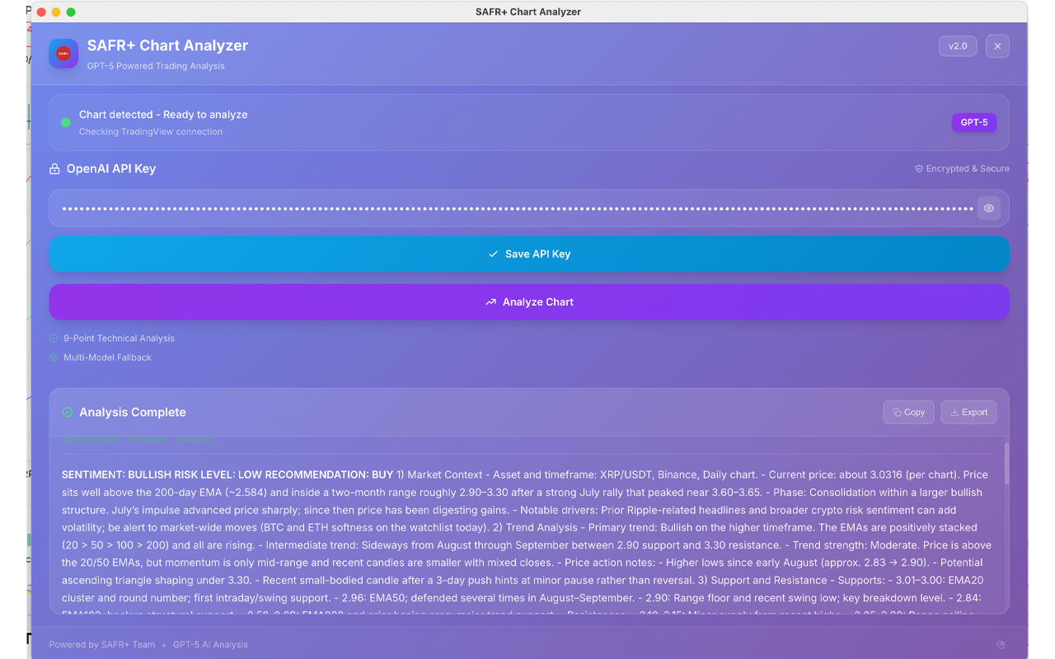Click the Checking TradingView connection text
Screen dimensions: 1055x659
pyautogui.click(x=151, y=132)
